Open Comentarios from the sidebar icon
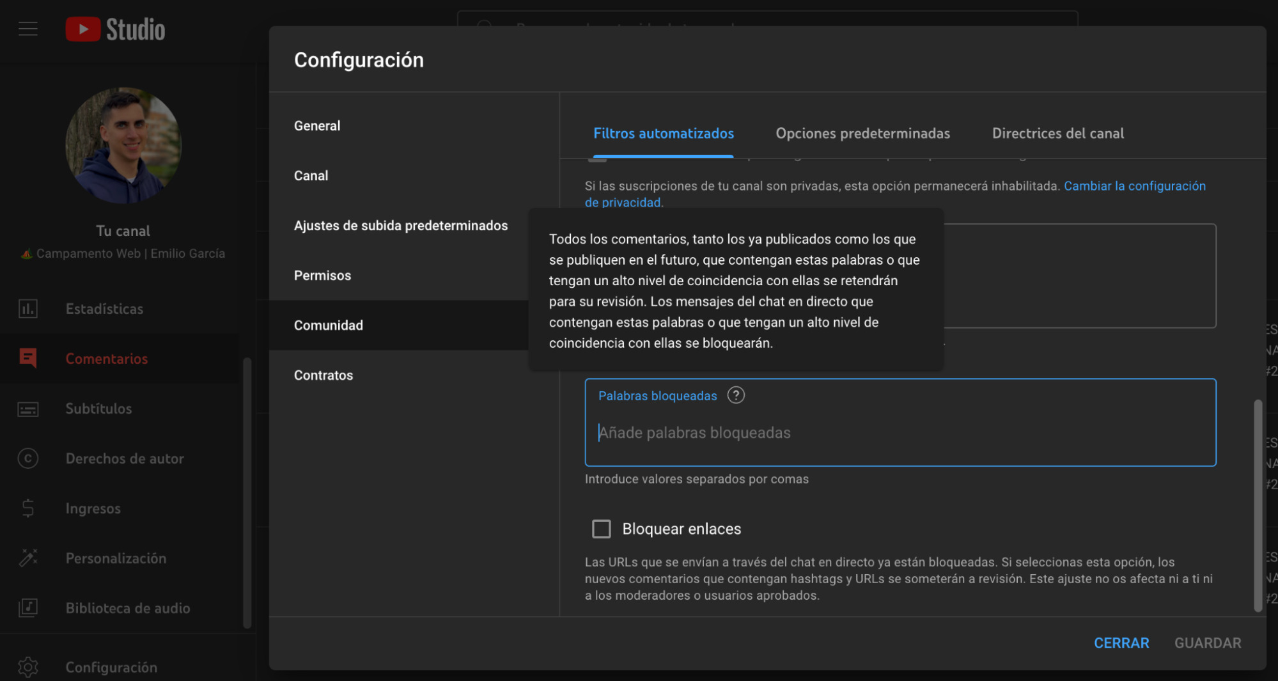Screen dimensions: 1278x681 pyautogui.click(x=28, y=358)
